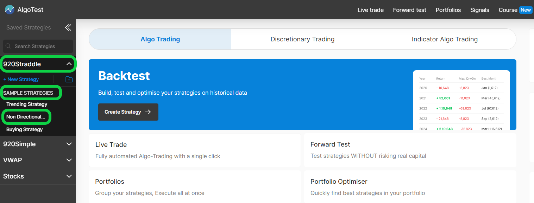The height and width of the screenshot is (203, 534).
Task: Click the search magnifier icon
Action: 9,46
